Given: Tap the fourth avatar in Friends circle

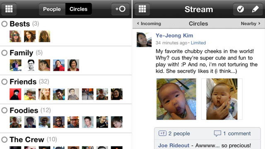Looking at the screenshot, I should point(59,94).
